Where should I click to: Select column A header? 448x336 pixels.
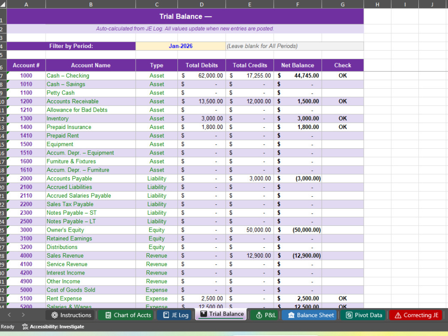(x=26, y=4)
